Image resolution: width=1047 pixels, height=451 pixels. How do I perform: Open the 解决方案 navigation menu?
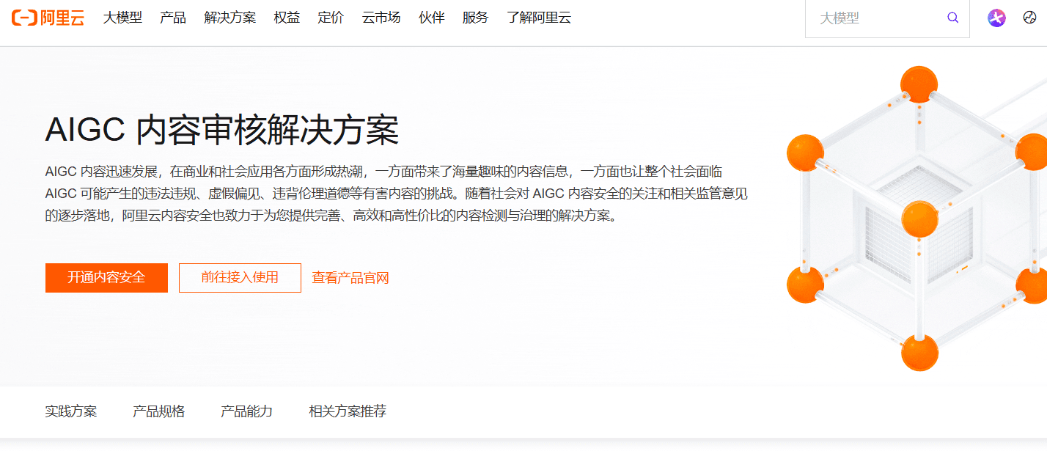[x=230, y=18]
